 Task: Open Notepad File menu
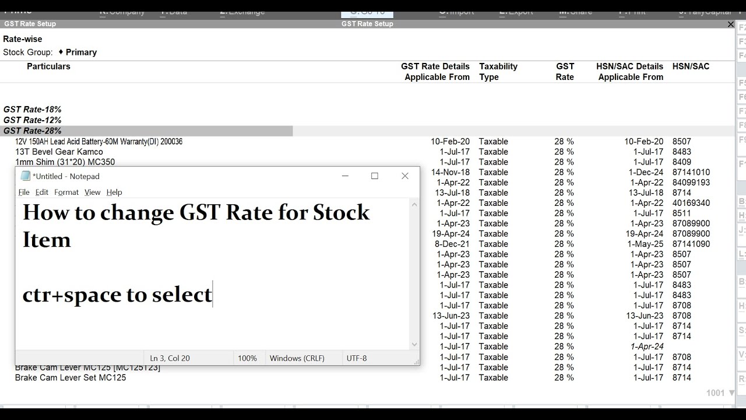coord(24,192)
